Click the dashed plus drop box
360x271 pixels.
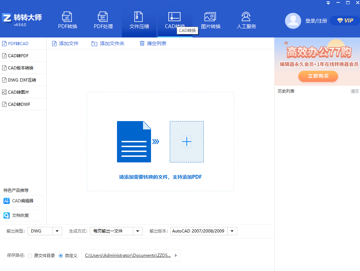(x=187, y=142)
